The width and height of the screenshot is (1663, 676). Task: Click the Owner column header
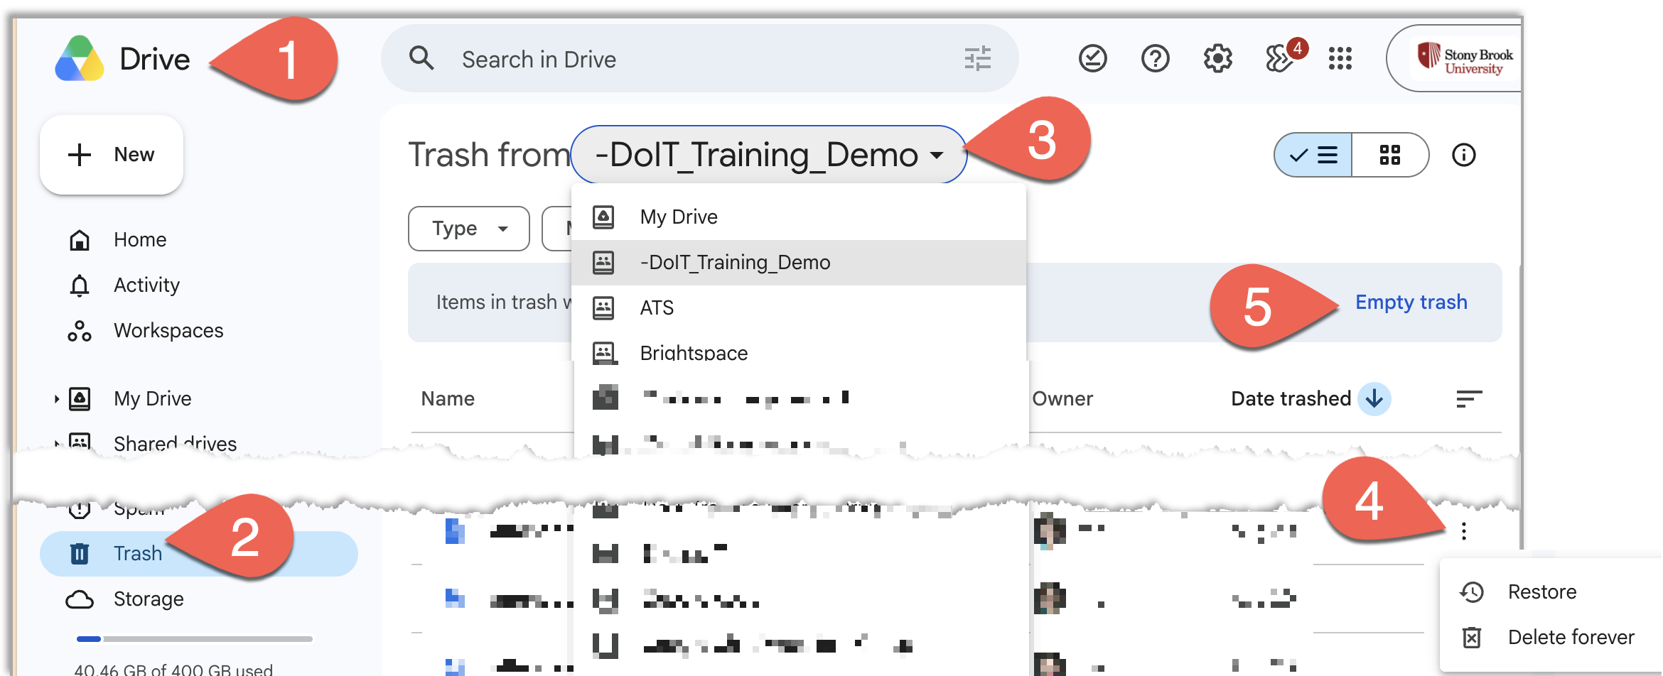(1062, 399)
